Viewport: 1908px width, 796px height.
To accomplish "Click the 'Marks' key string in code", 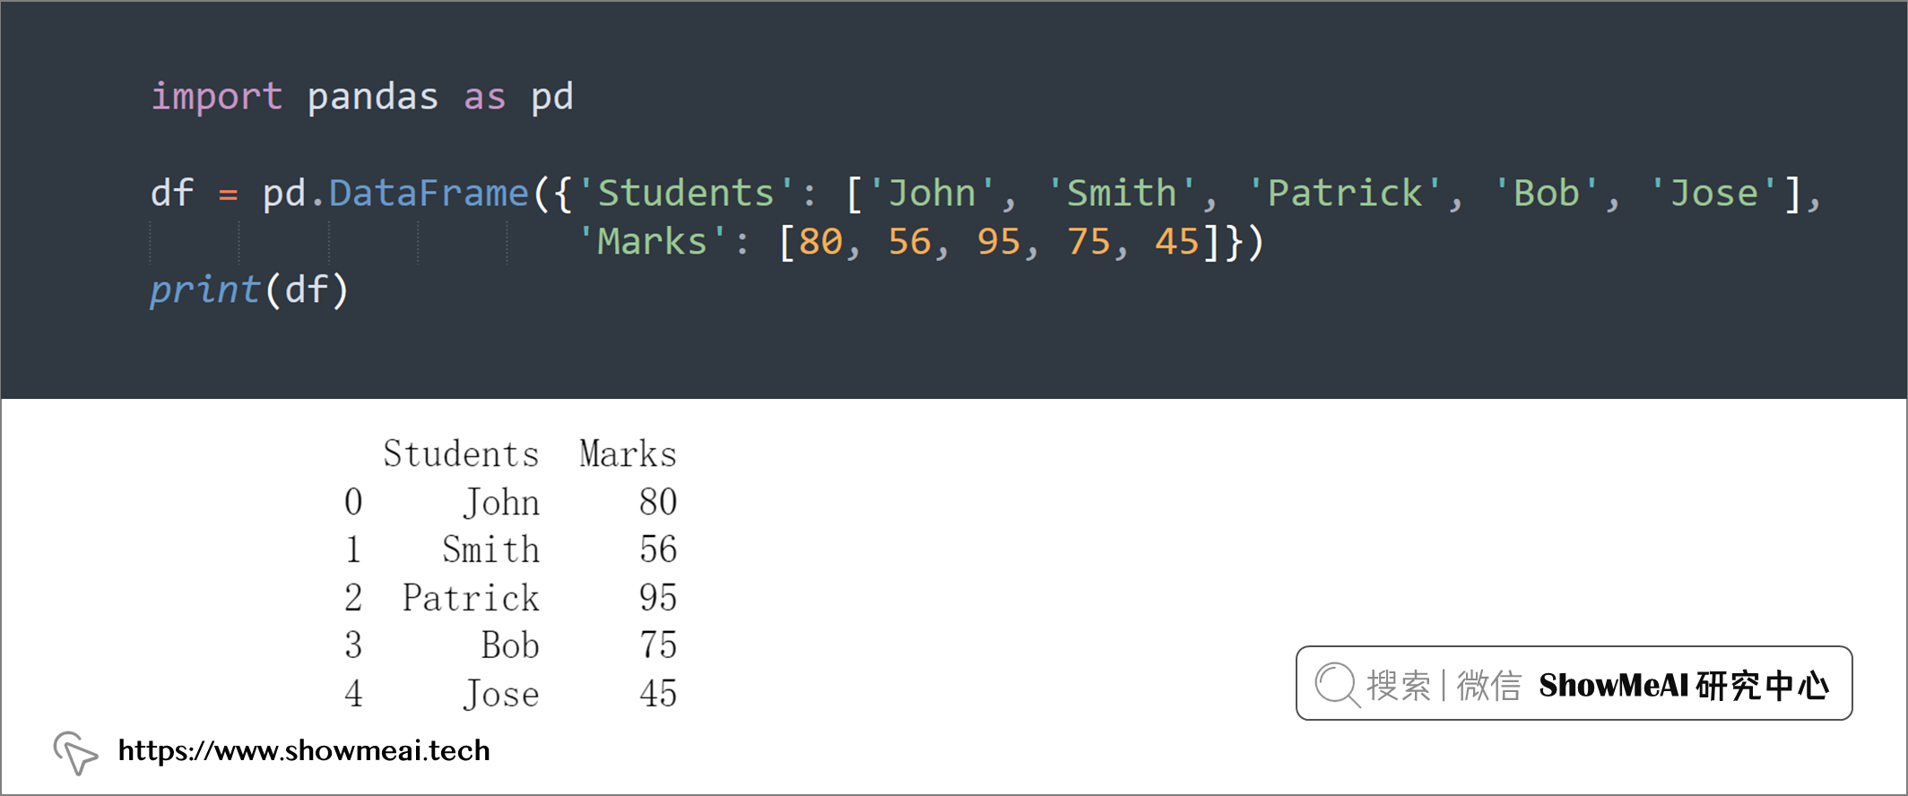I will point(652,241).
